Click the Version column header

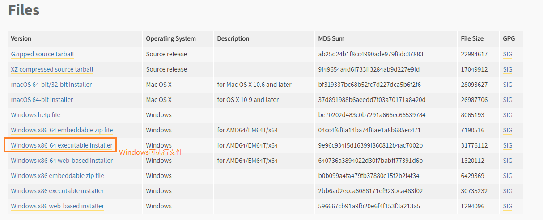pyautogui.click(x=21, y=38)
